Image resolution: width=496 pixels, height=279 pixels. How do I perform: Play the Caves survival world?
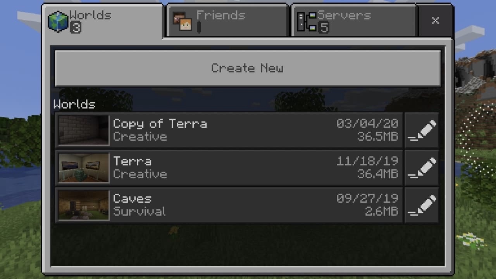click(229, 205)
